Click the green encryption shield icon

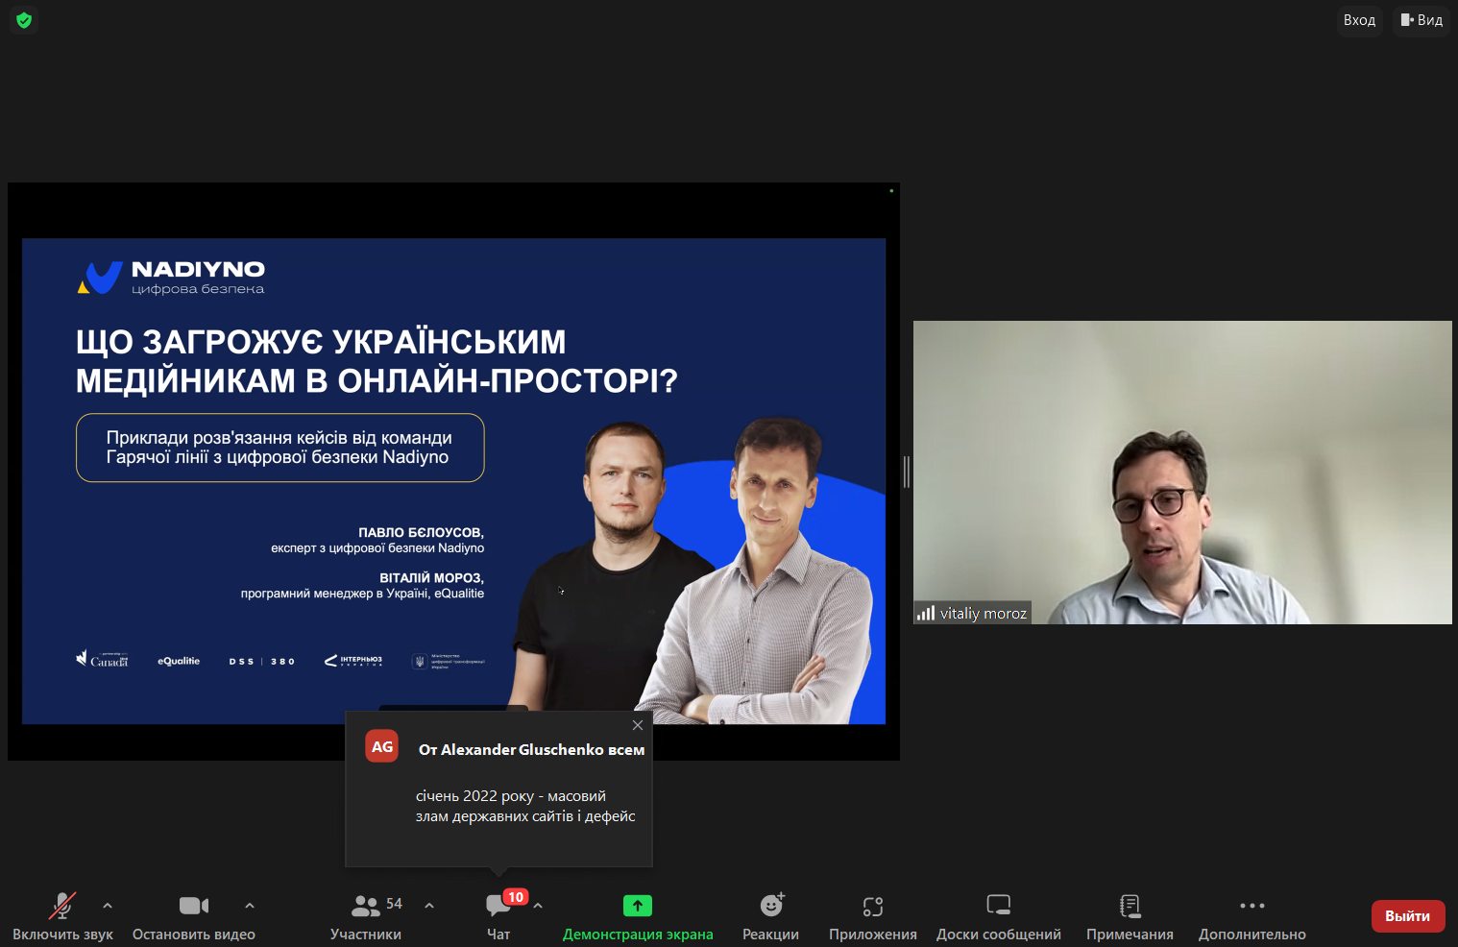point(24,20)
